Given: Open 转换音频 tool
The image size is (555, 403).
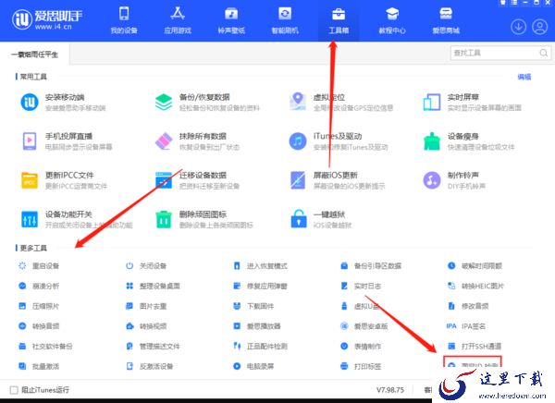Looking at the screenshot, I should [x=39, y=326].
